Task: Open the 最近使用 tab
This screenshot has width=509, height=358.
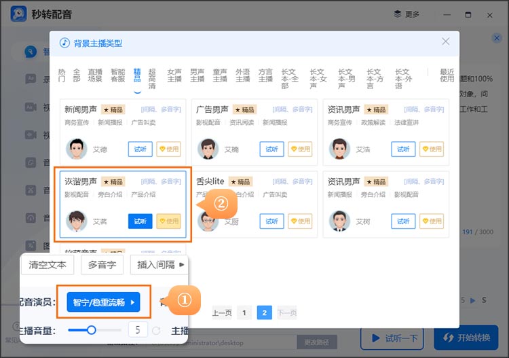Action: (447, 75)
